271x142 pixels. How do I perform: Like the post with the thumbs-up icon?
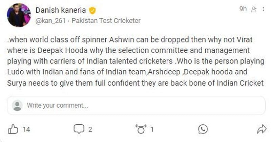[13, 129]
